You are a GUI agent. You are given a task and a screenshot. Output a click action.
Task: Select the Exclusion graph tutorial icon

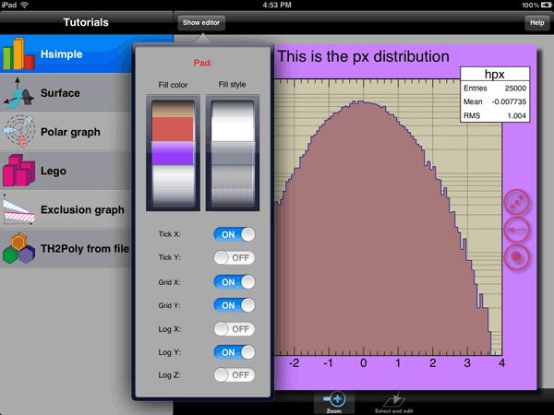tap(19, 209)
